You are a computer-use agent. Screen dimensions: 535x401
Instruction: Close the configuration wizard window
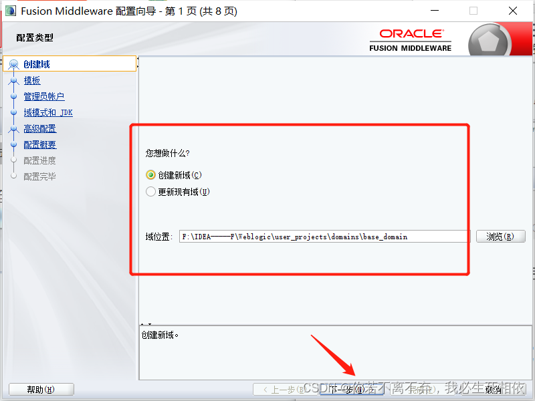(513, 11)
